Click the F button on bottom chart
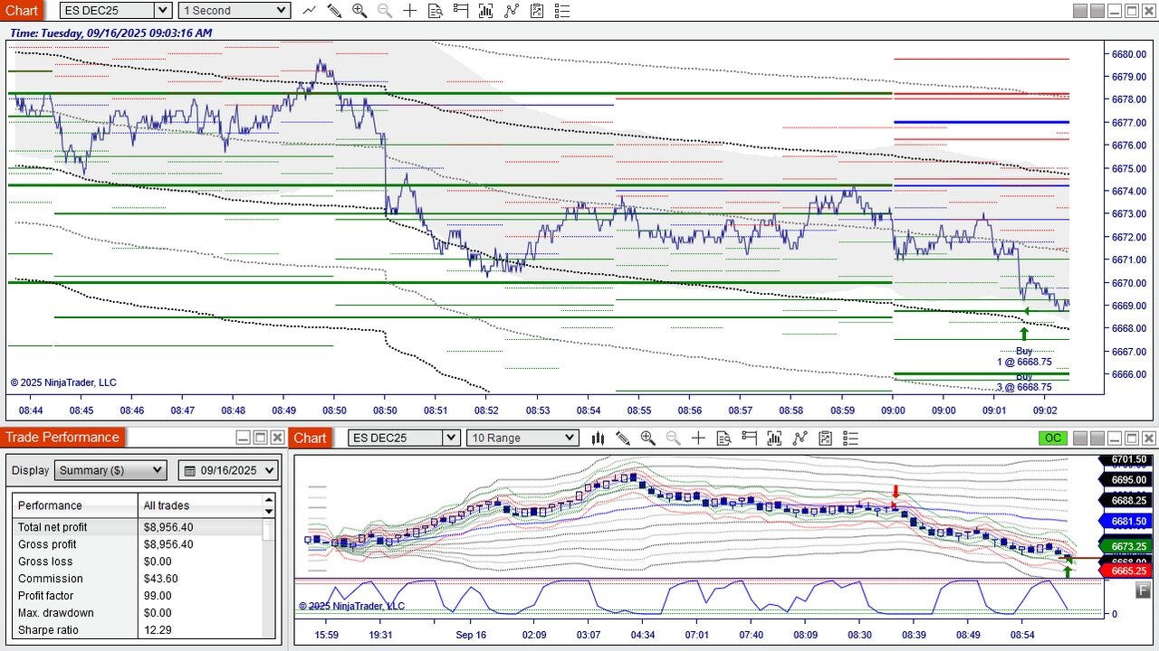 [1144, 590]
